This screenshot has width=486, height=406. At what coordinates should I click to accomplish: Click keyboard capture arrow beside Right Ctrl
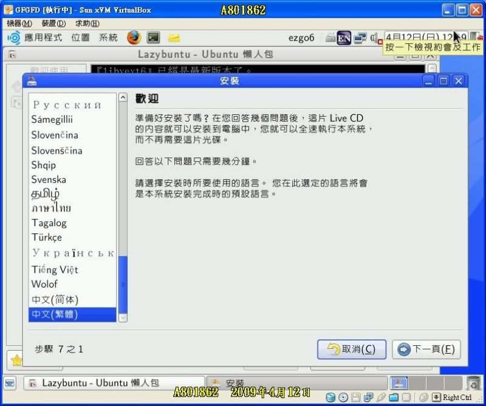coord(436,397)
